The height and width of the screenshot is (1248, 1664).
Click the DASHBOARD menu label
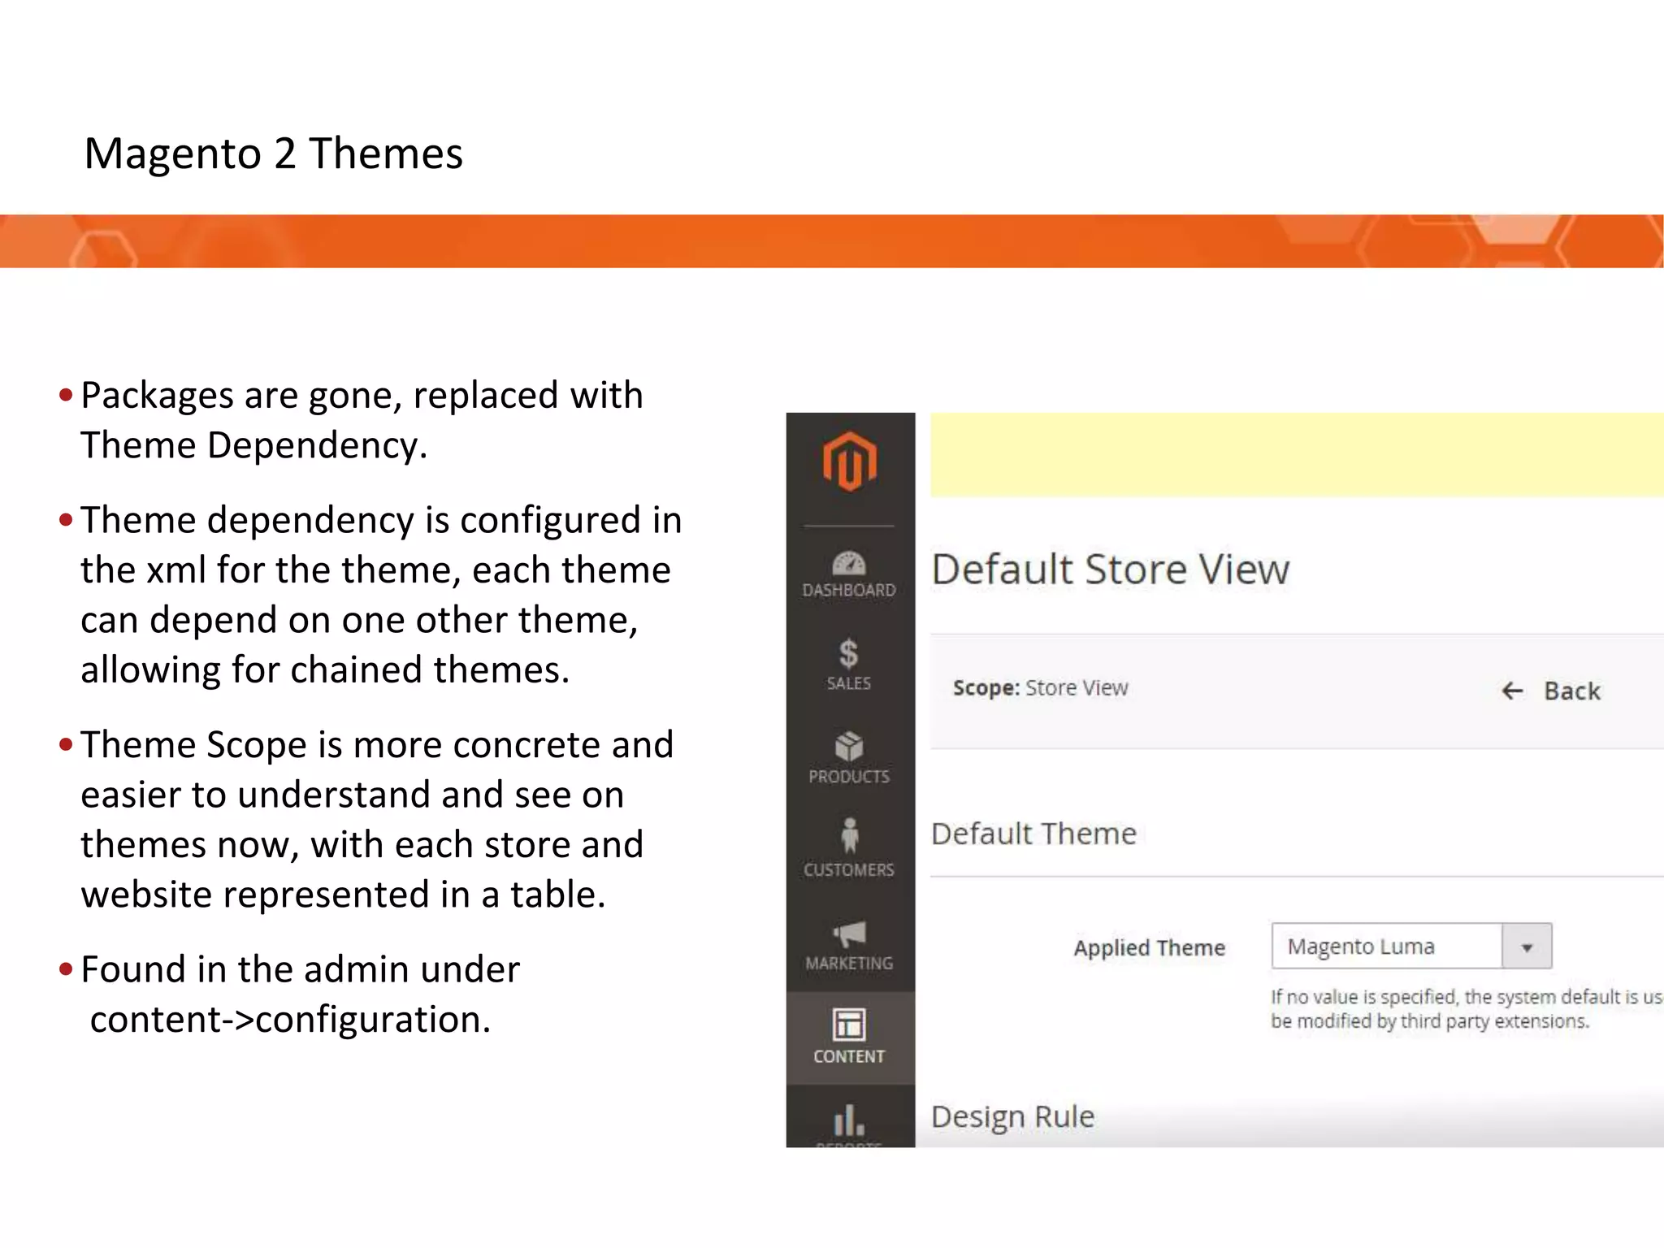point(849,591)
